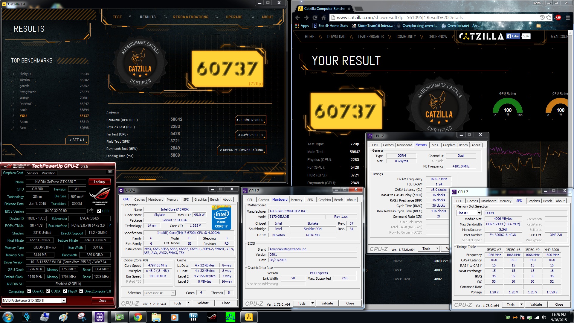Click the volume speaker tray icon
This screenshot has width=574, height=323.
click(x=544, y=317)
